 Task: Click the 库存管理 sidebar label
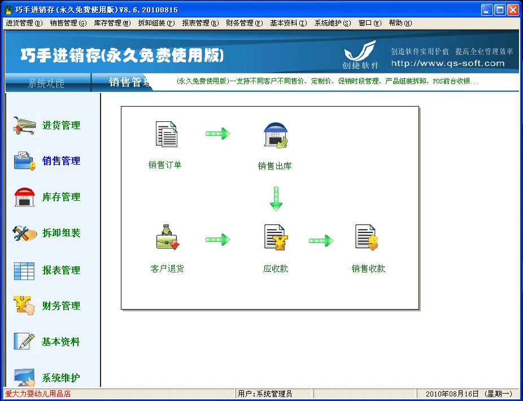tap(62, 197)
